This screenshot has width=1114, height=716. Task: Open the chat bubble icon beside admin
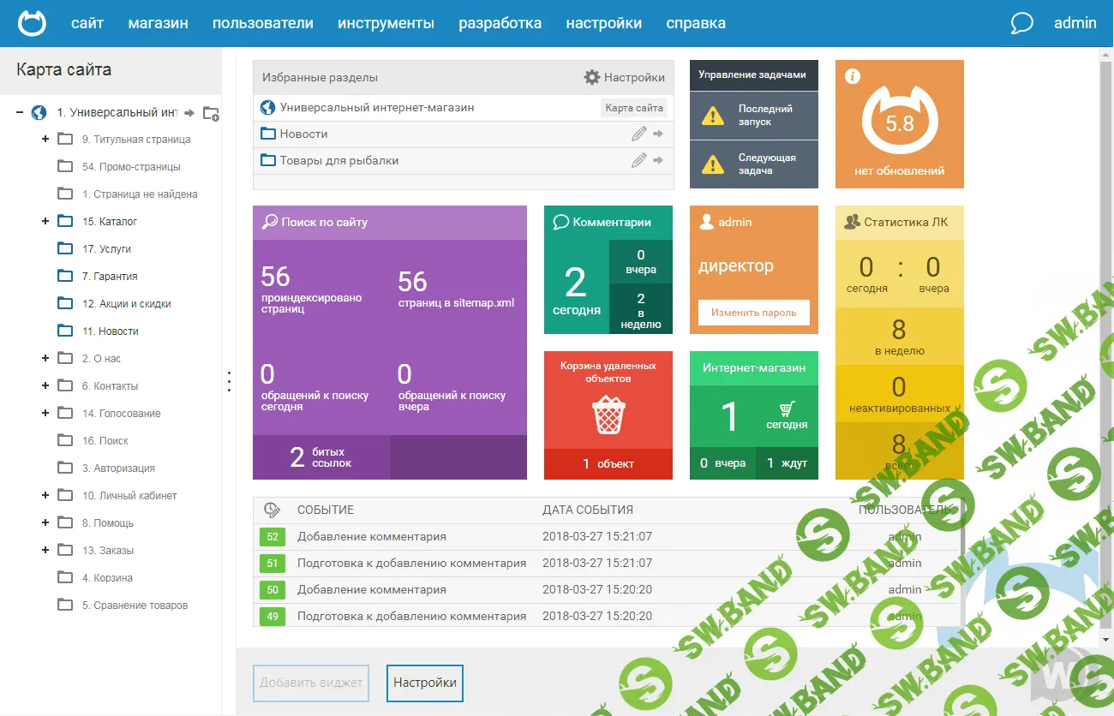1021,23
